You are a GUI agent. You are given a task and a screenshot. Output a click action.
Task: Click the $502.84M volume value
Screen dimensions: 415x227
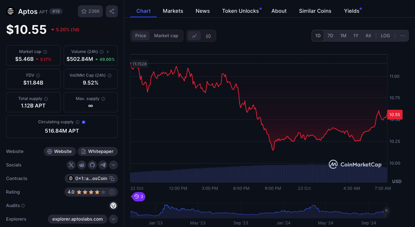[80, 59]
